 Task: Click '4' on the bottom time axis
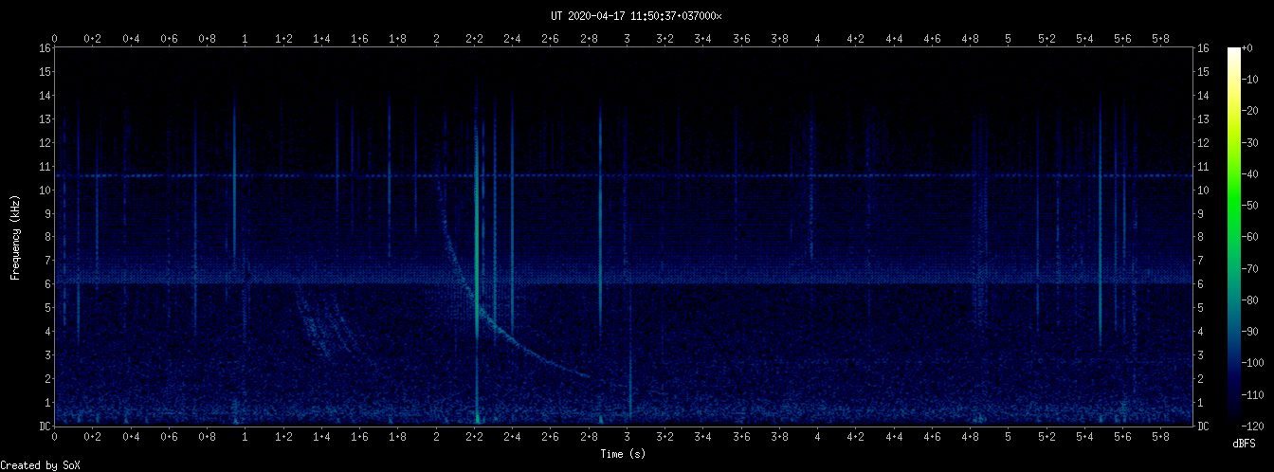point(818,437)
